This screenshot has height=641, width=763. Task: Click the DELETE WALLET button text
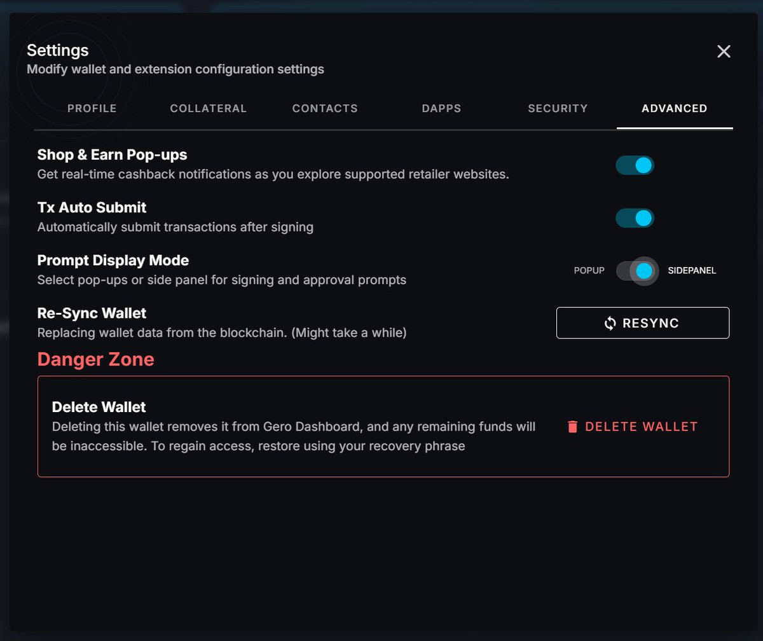(642, 427)
